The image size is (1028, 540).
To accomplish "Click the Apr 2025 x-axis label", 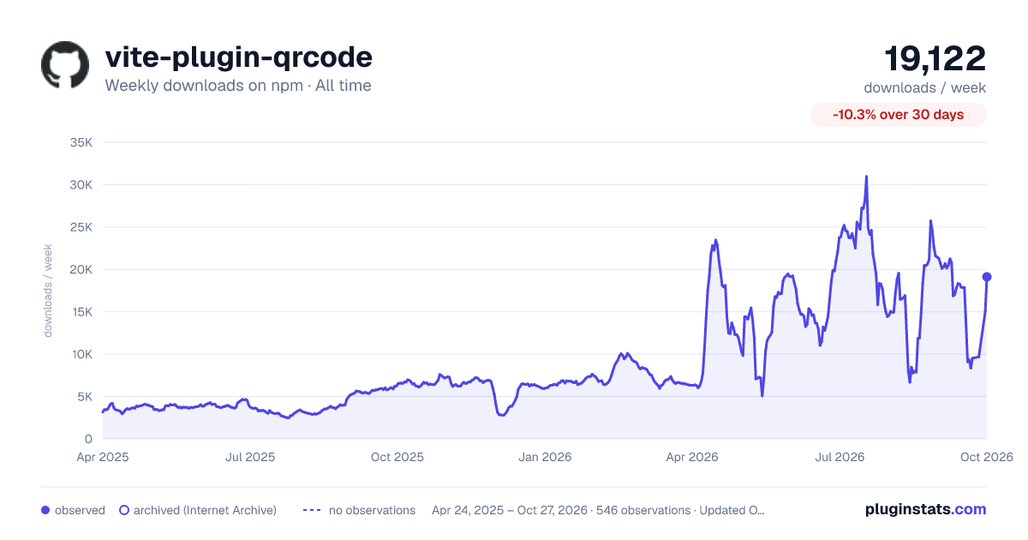I will tap(102, 457).
